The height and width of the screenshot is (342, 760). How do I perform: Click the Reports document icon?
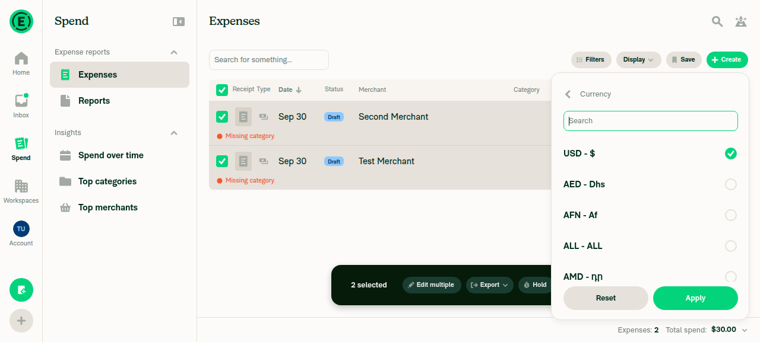[66, 101]
